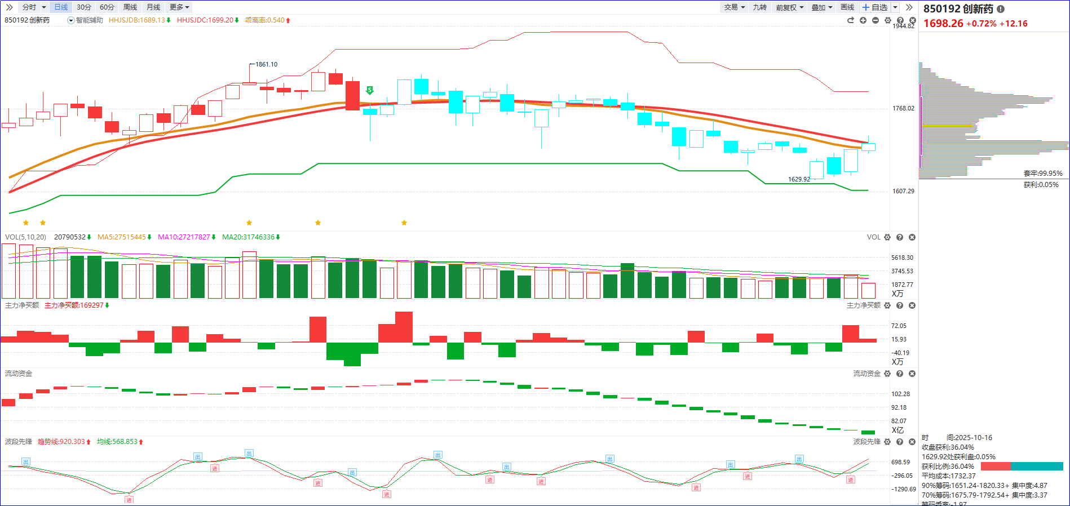
Task: Open settings gear for 波段先锋 indicator
Action: coord(887,442)
